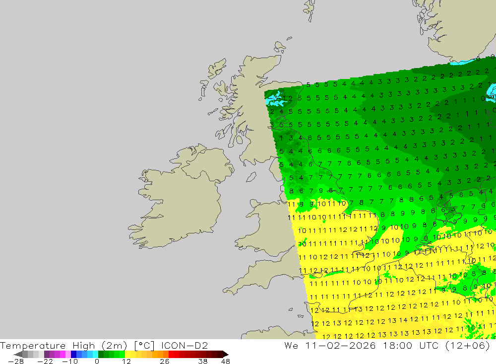The width and height of the screenshot is (496, 364).
Task: Click the '18:00 UTC' time text
Action: click(x=411, y=345)
